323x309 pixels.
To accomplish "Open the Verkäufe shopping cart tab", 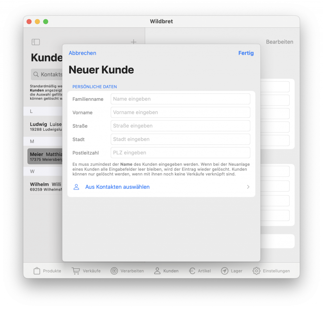I will tap(76, 271).
